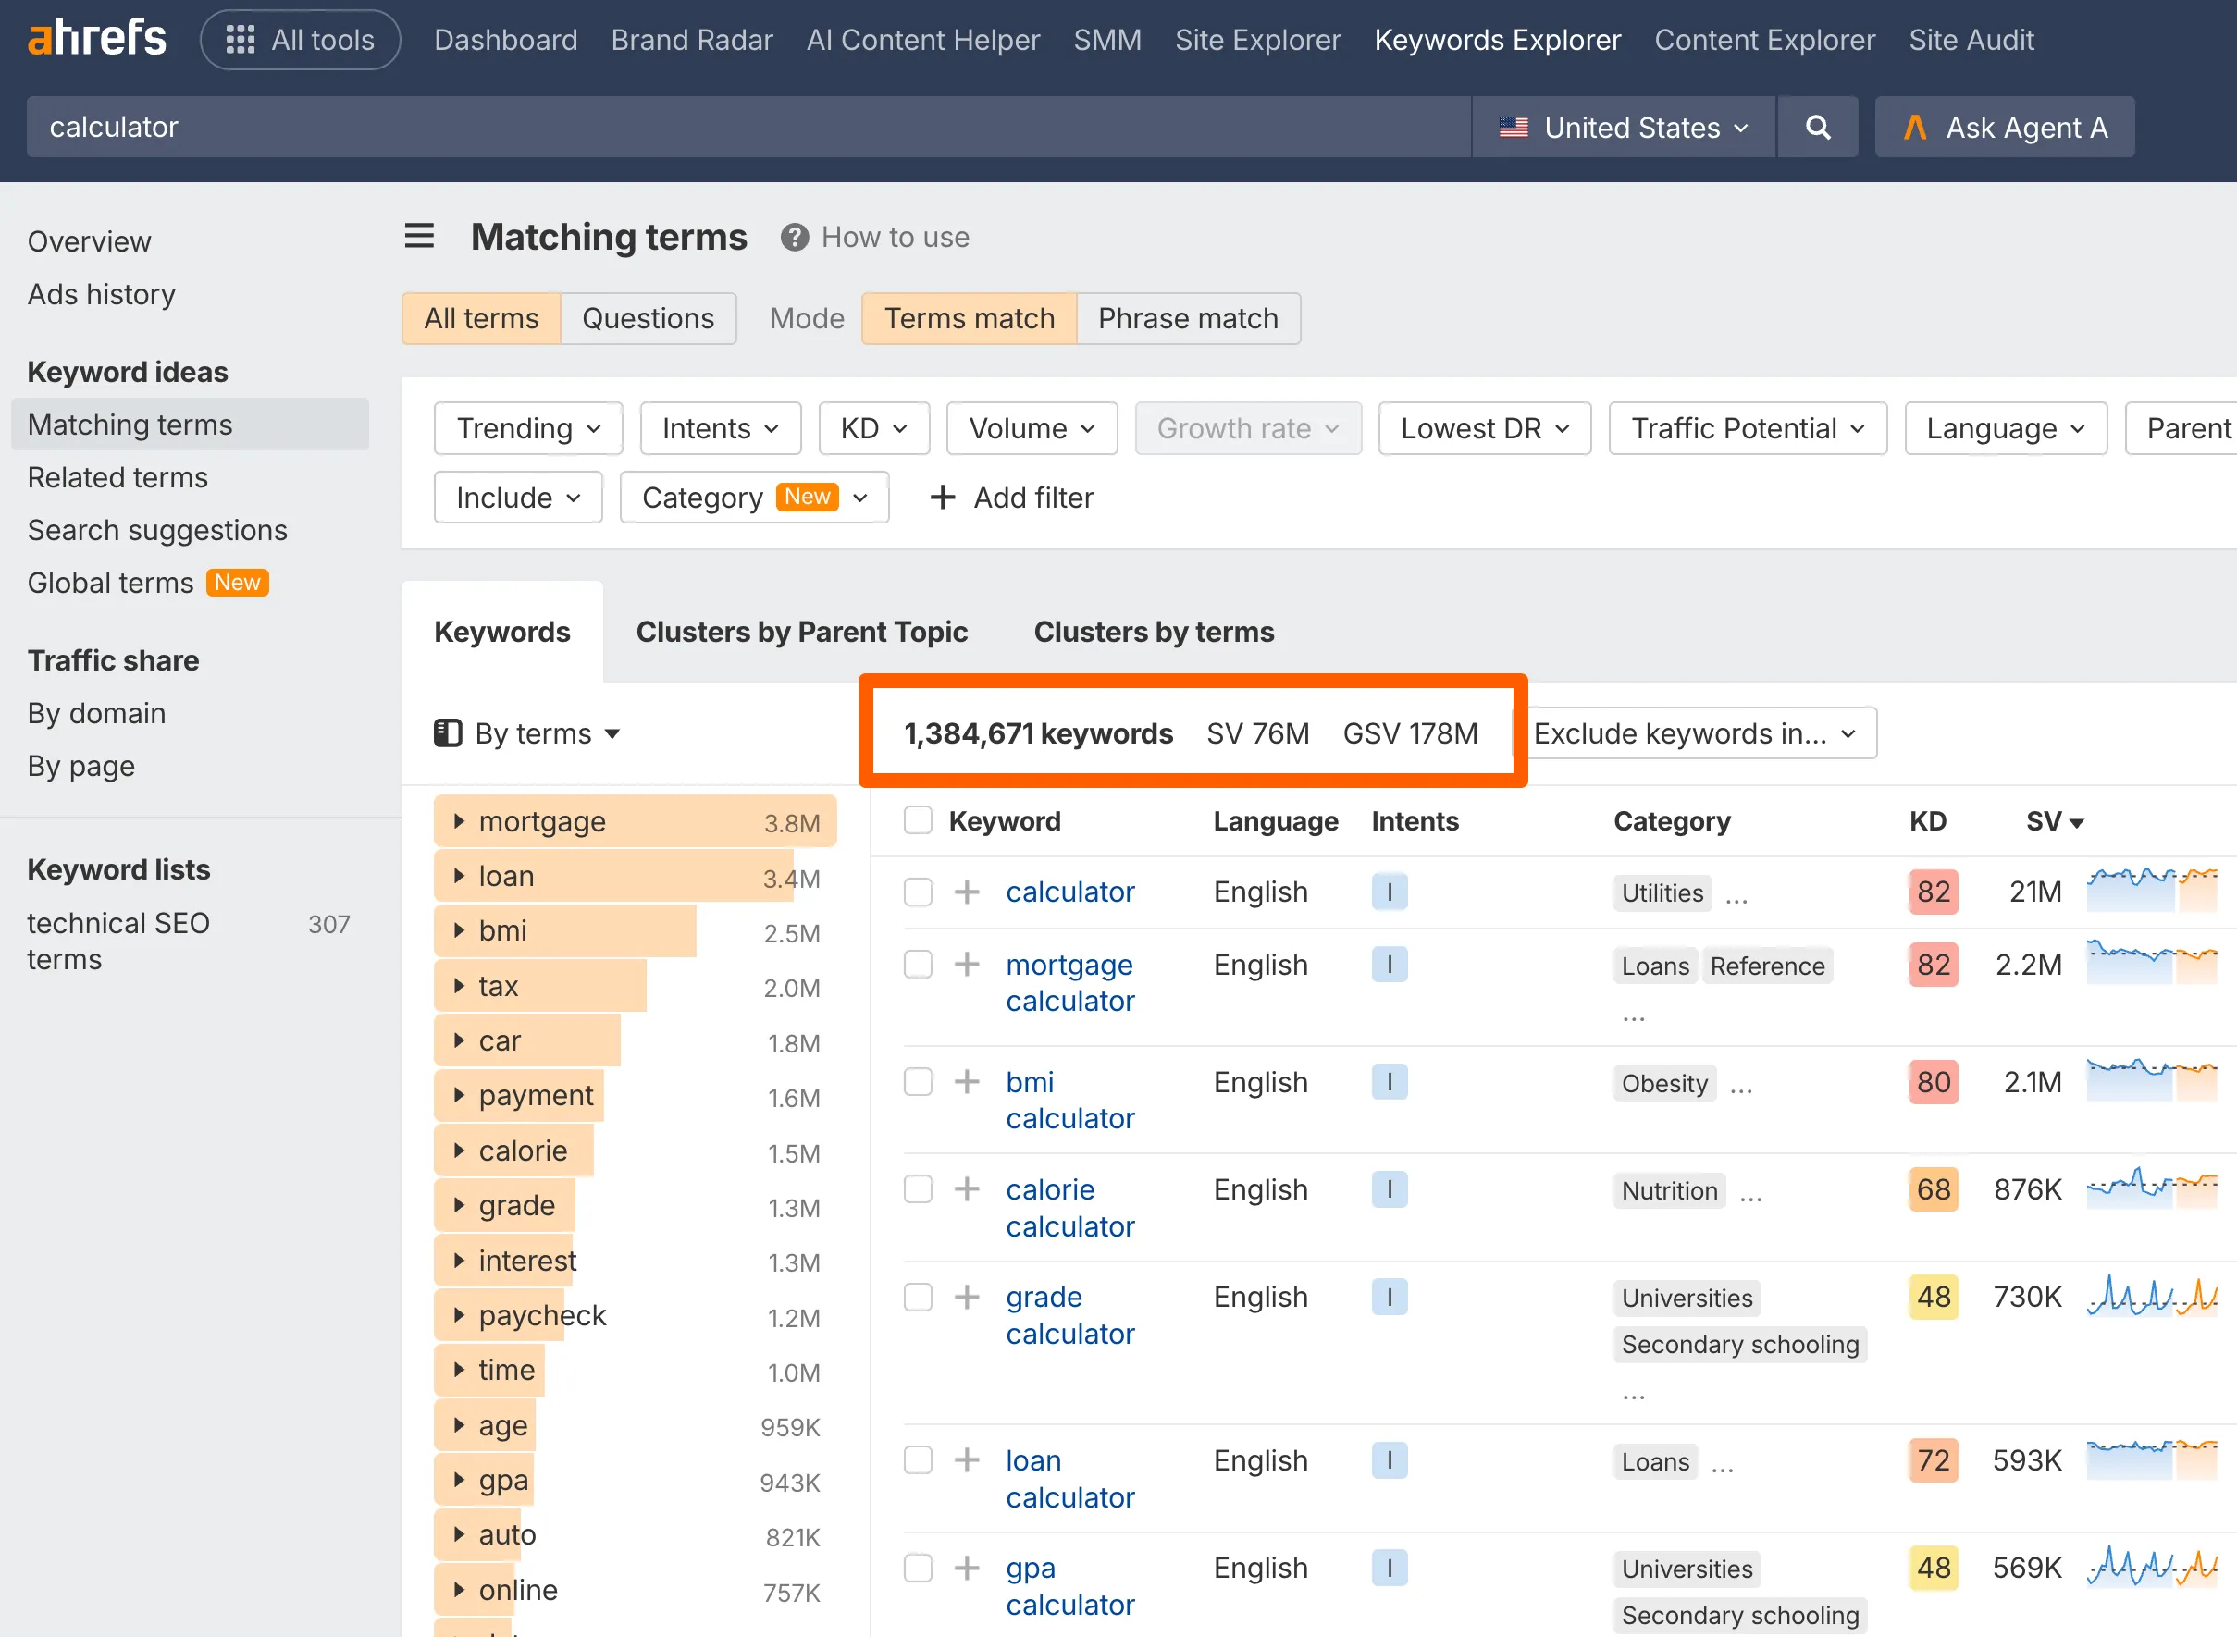This screenshot has width=2237, height=1637.
Task: Tick checkbox for mortgage calculator row
Action: 918,964
